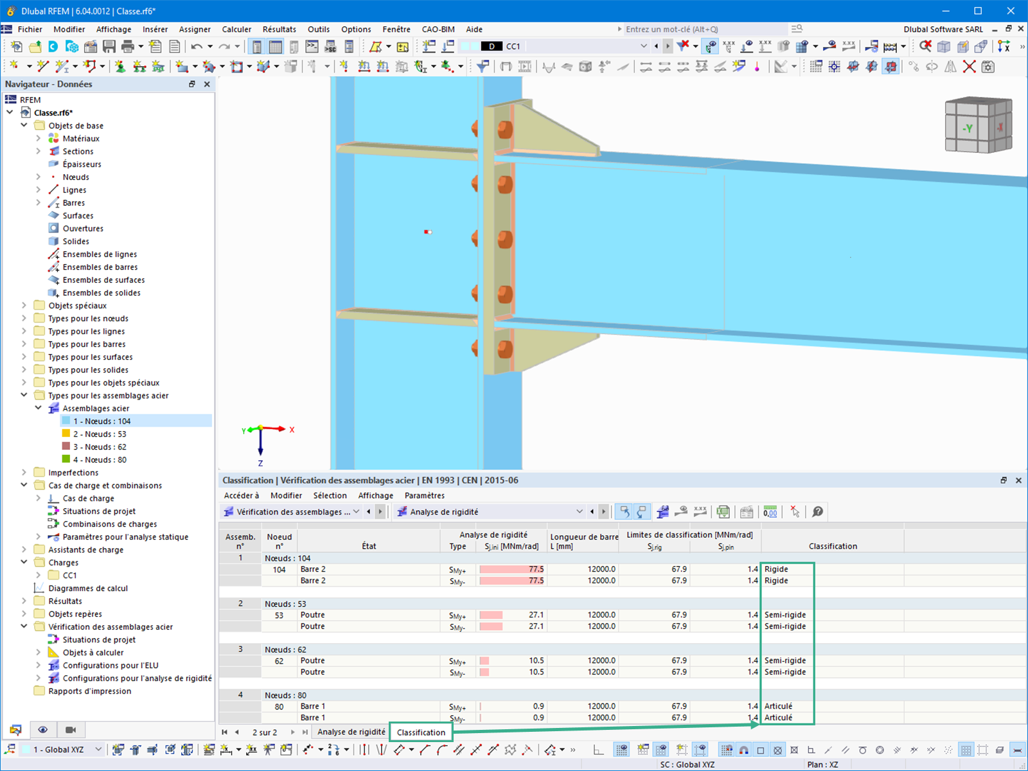The image size is (1028, 771).
Task: Select Configurations pour l'ELU tree item
Action: point(111,665)
